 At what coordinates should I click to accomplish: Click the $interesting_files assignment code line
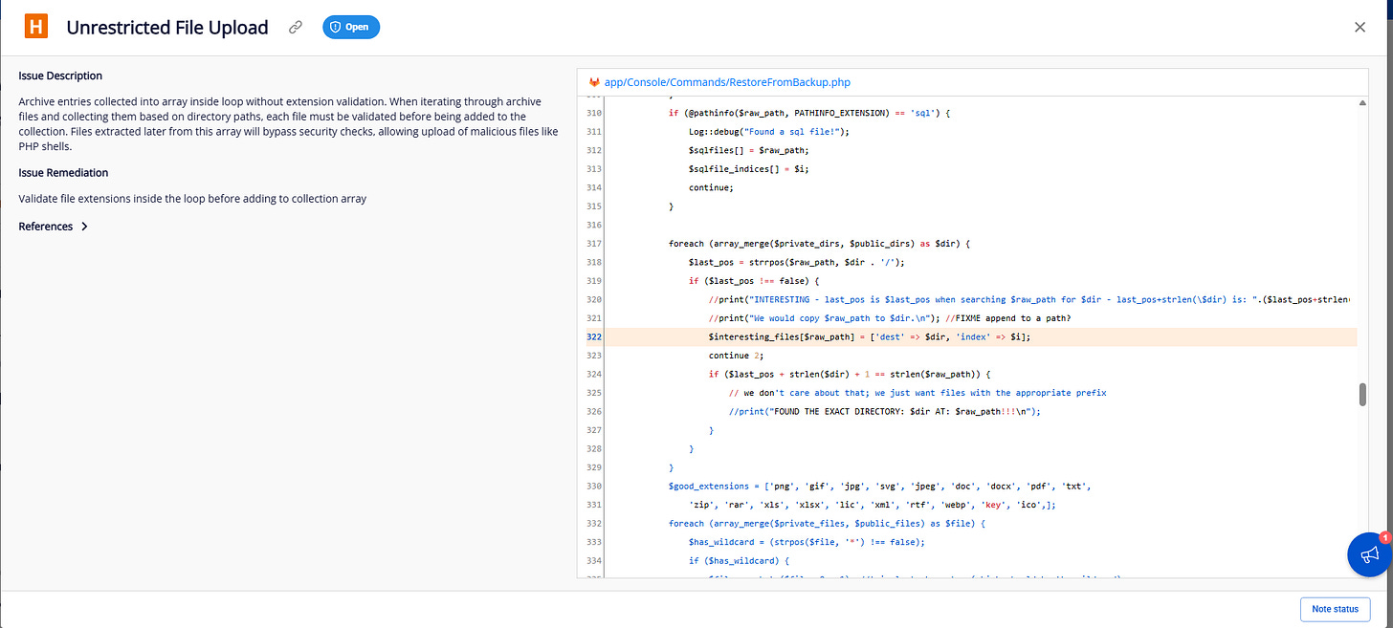[870, 337]
